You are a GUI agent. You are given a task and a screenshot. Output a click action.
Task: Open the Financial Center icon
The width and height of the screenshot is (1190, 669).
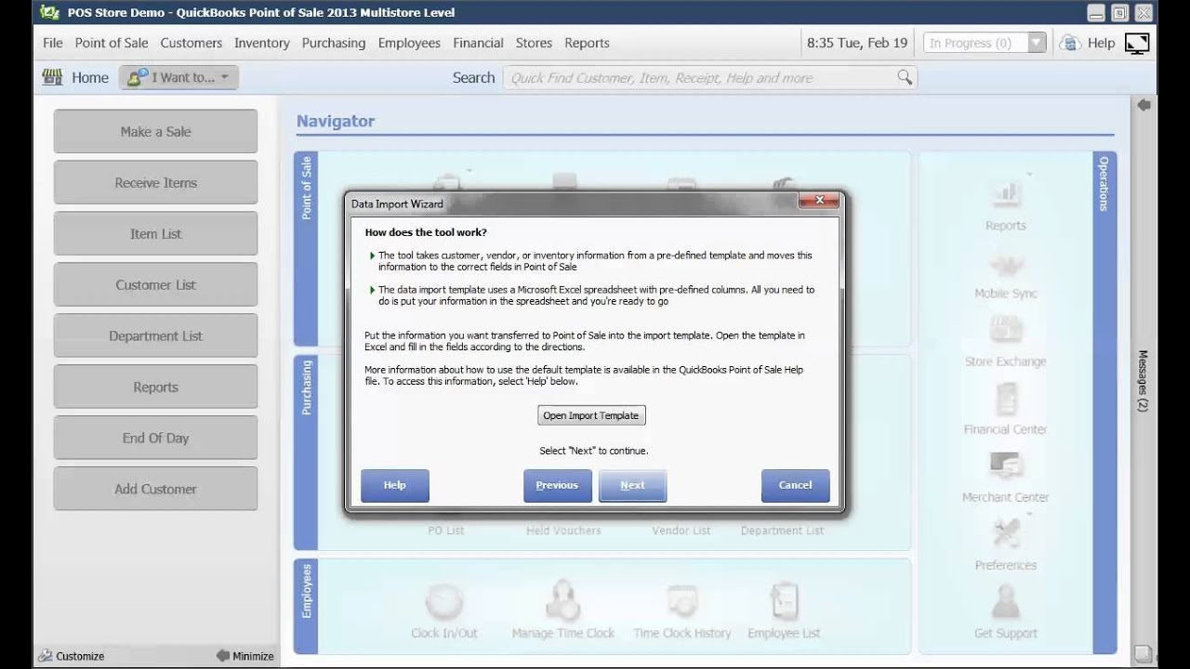point(1006,400)
